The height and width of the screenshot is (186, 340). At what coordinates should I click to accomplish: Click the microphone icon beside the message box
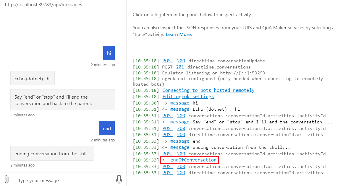[x=119, y=179]
